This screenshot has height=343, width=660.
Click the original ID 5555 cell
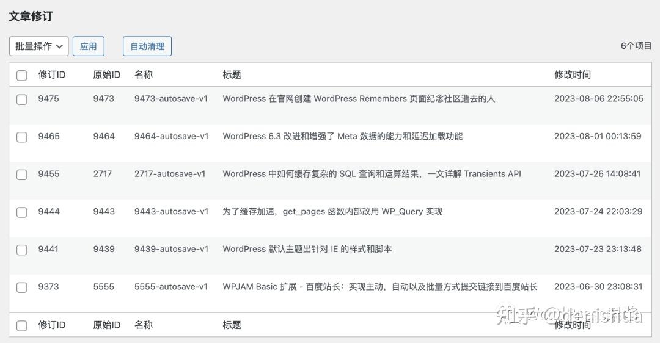pyautogui.click(x=103, y=287)
